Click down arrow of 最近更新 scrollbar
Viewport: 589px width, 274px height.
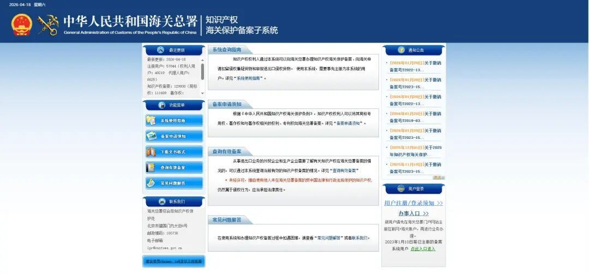(203, 93)
